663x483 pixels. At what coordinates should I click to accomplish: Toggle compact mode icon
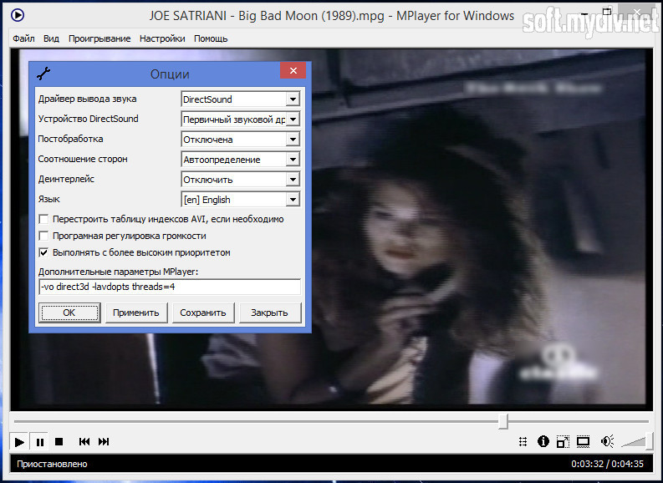pyautogui.click(x=563, y=441)
